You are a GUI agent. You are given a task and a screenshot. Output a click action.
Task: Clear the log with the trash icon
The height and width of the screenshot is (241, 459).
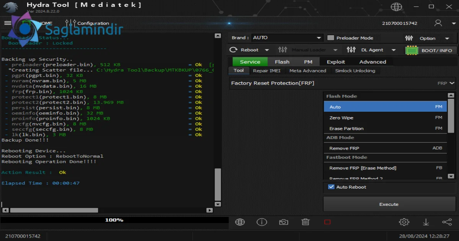tap(305, 222)
